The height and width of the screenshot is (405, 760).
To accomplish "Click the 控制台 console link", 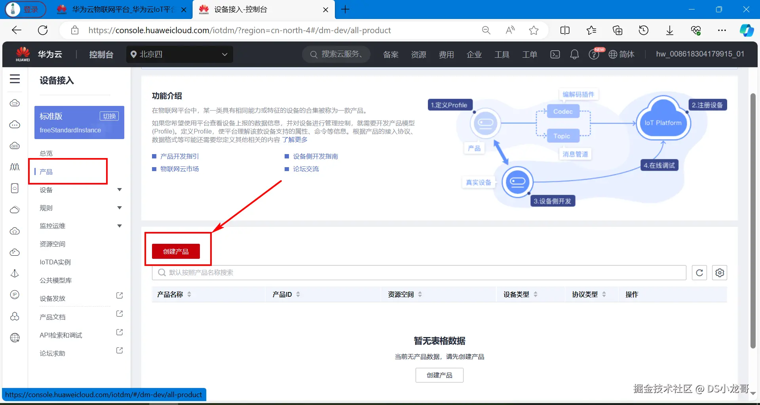I will (101, 55).
